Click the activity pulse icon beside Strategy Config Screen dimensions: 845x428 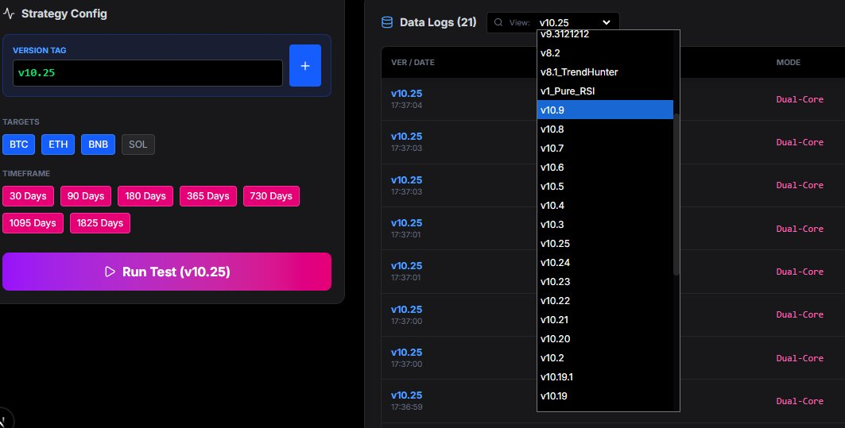point(9,13)
